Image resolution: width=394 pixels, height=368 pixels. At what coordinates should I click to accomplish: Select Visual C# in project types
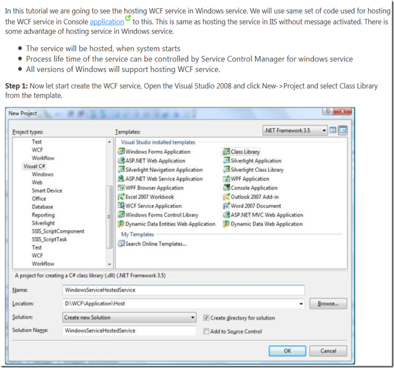tap(34, 166)
